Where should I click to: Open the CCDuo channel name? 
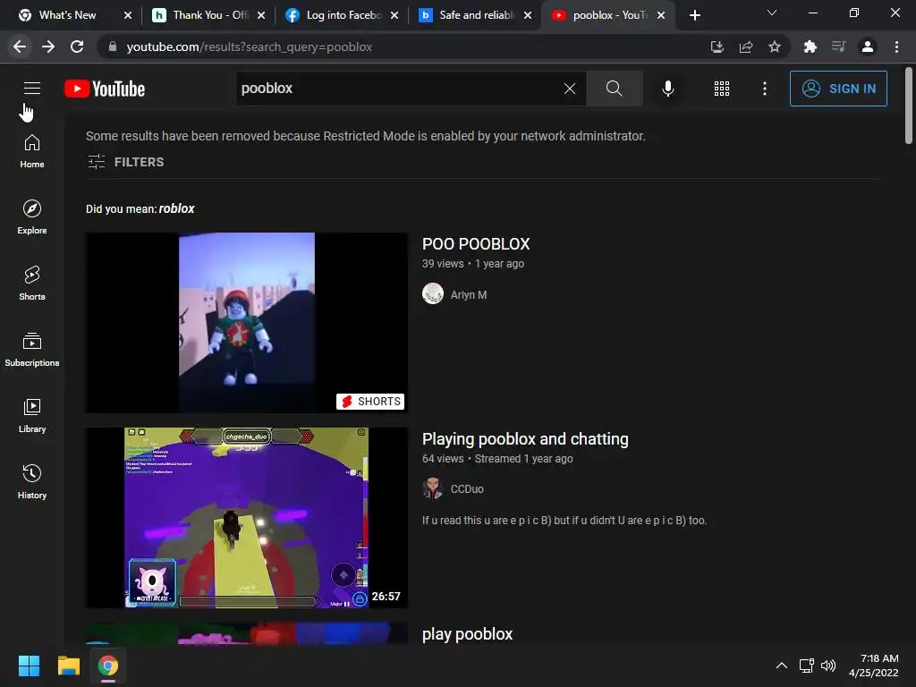coord(467,489)
